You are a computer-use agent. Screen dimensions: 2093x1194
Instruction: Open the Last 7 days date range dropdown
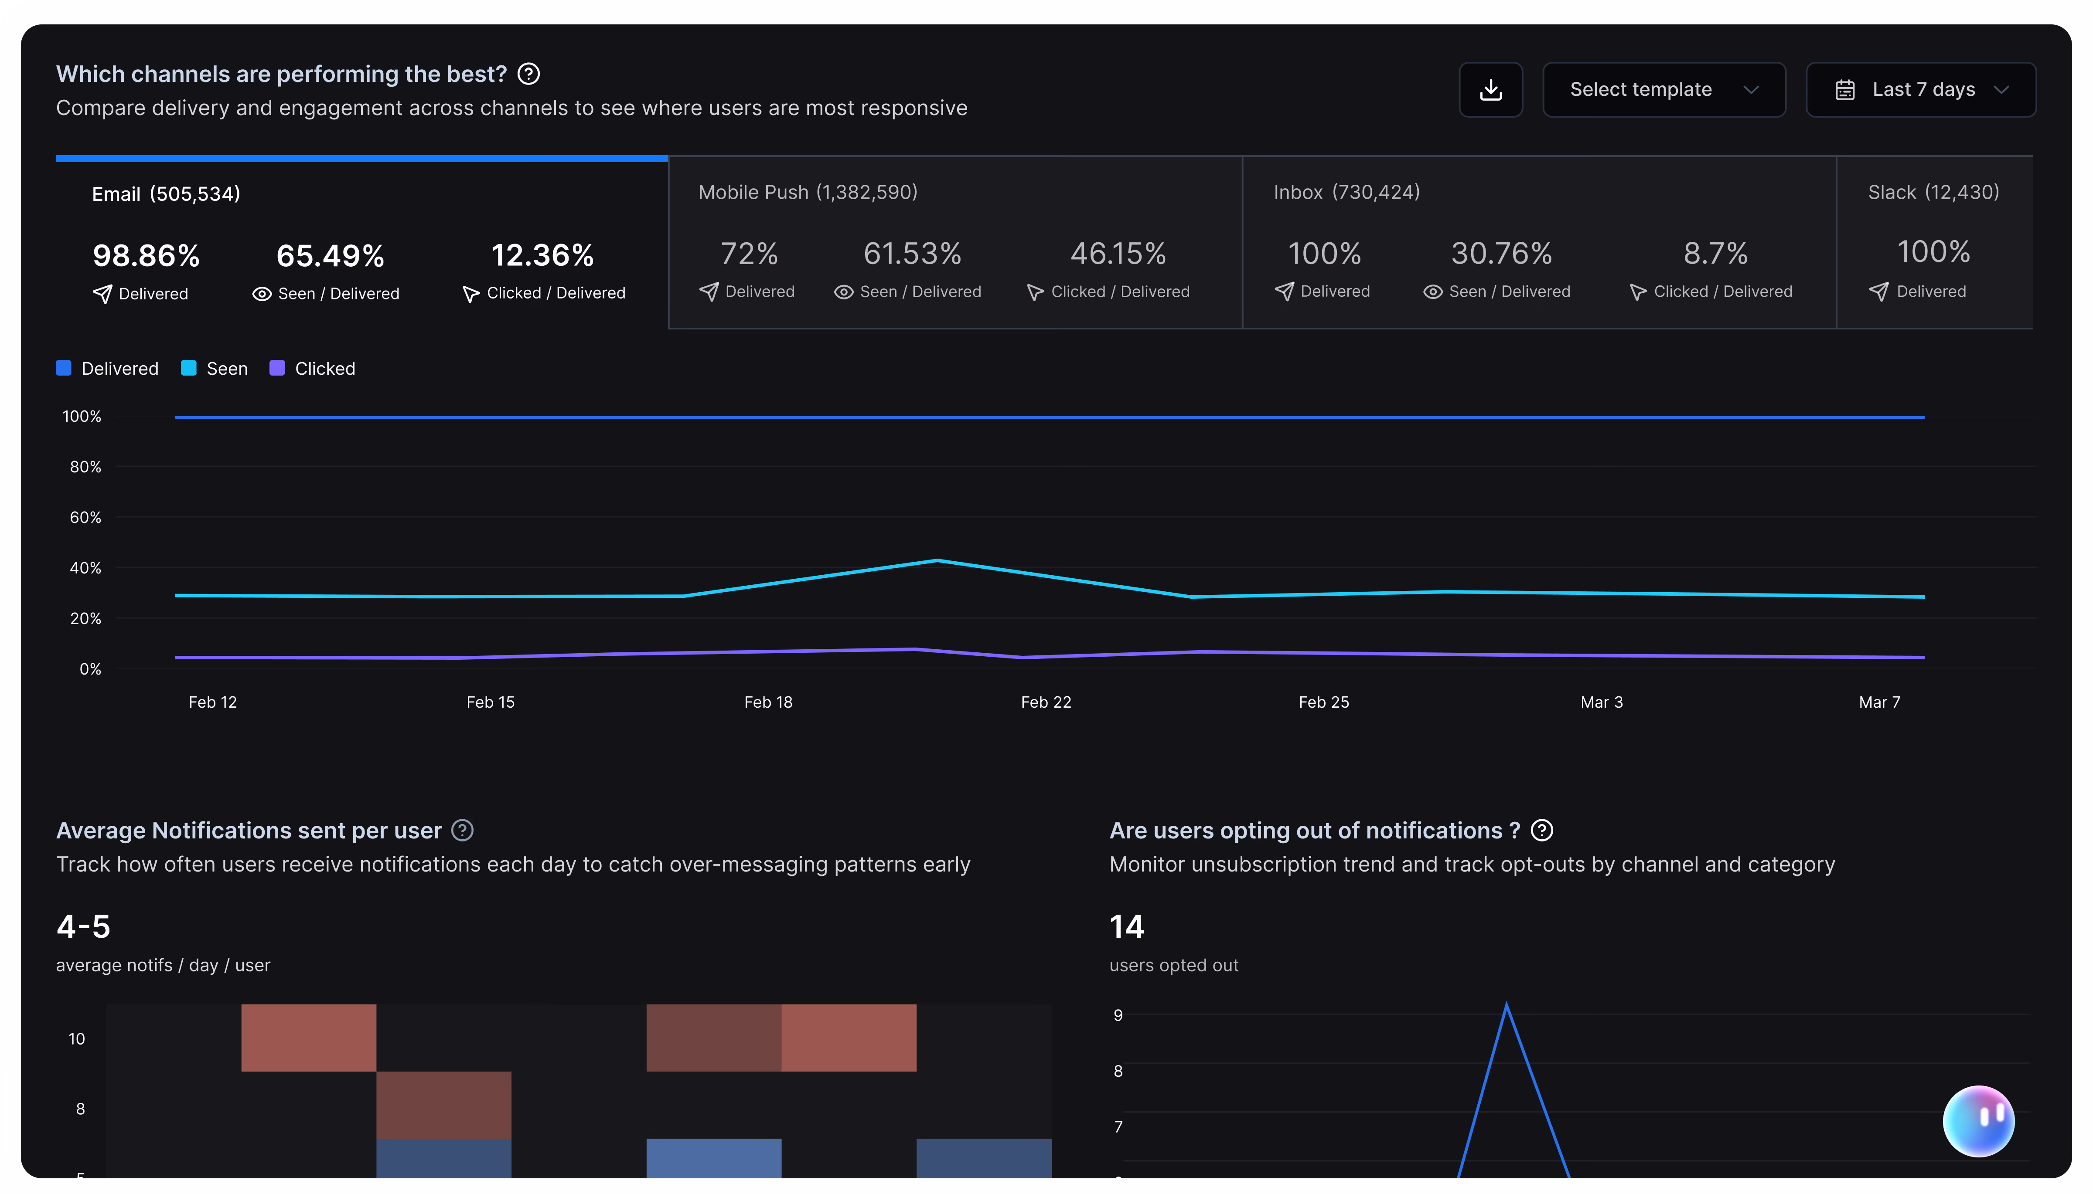(x=1920, y=89)
